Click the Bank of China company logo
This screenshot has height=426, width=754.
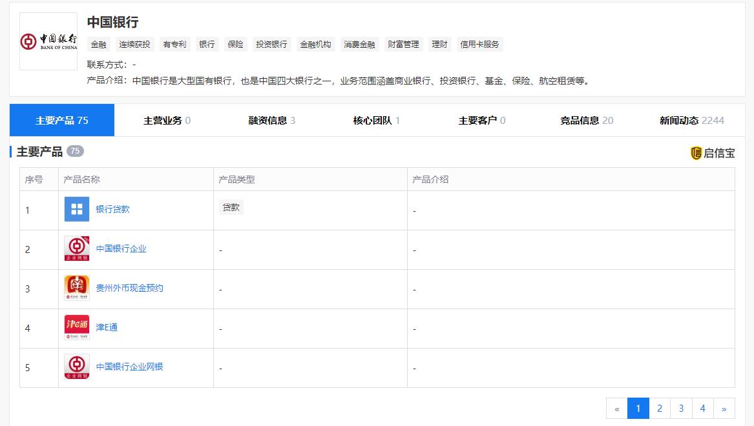coord(48,41)
